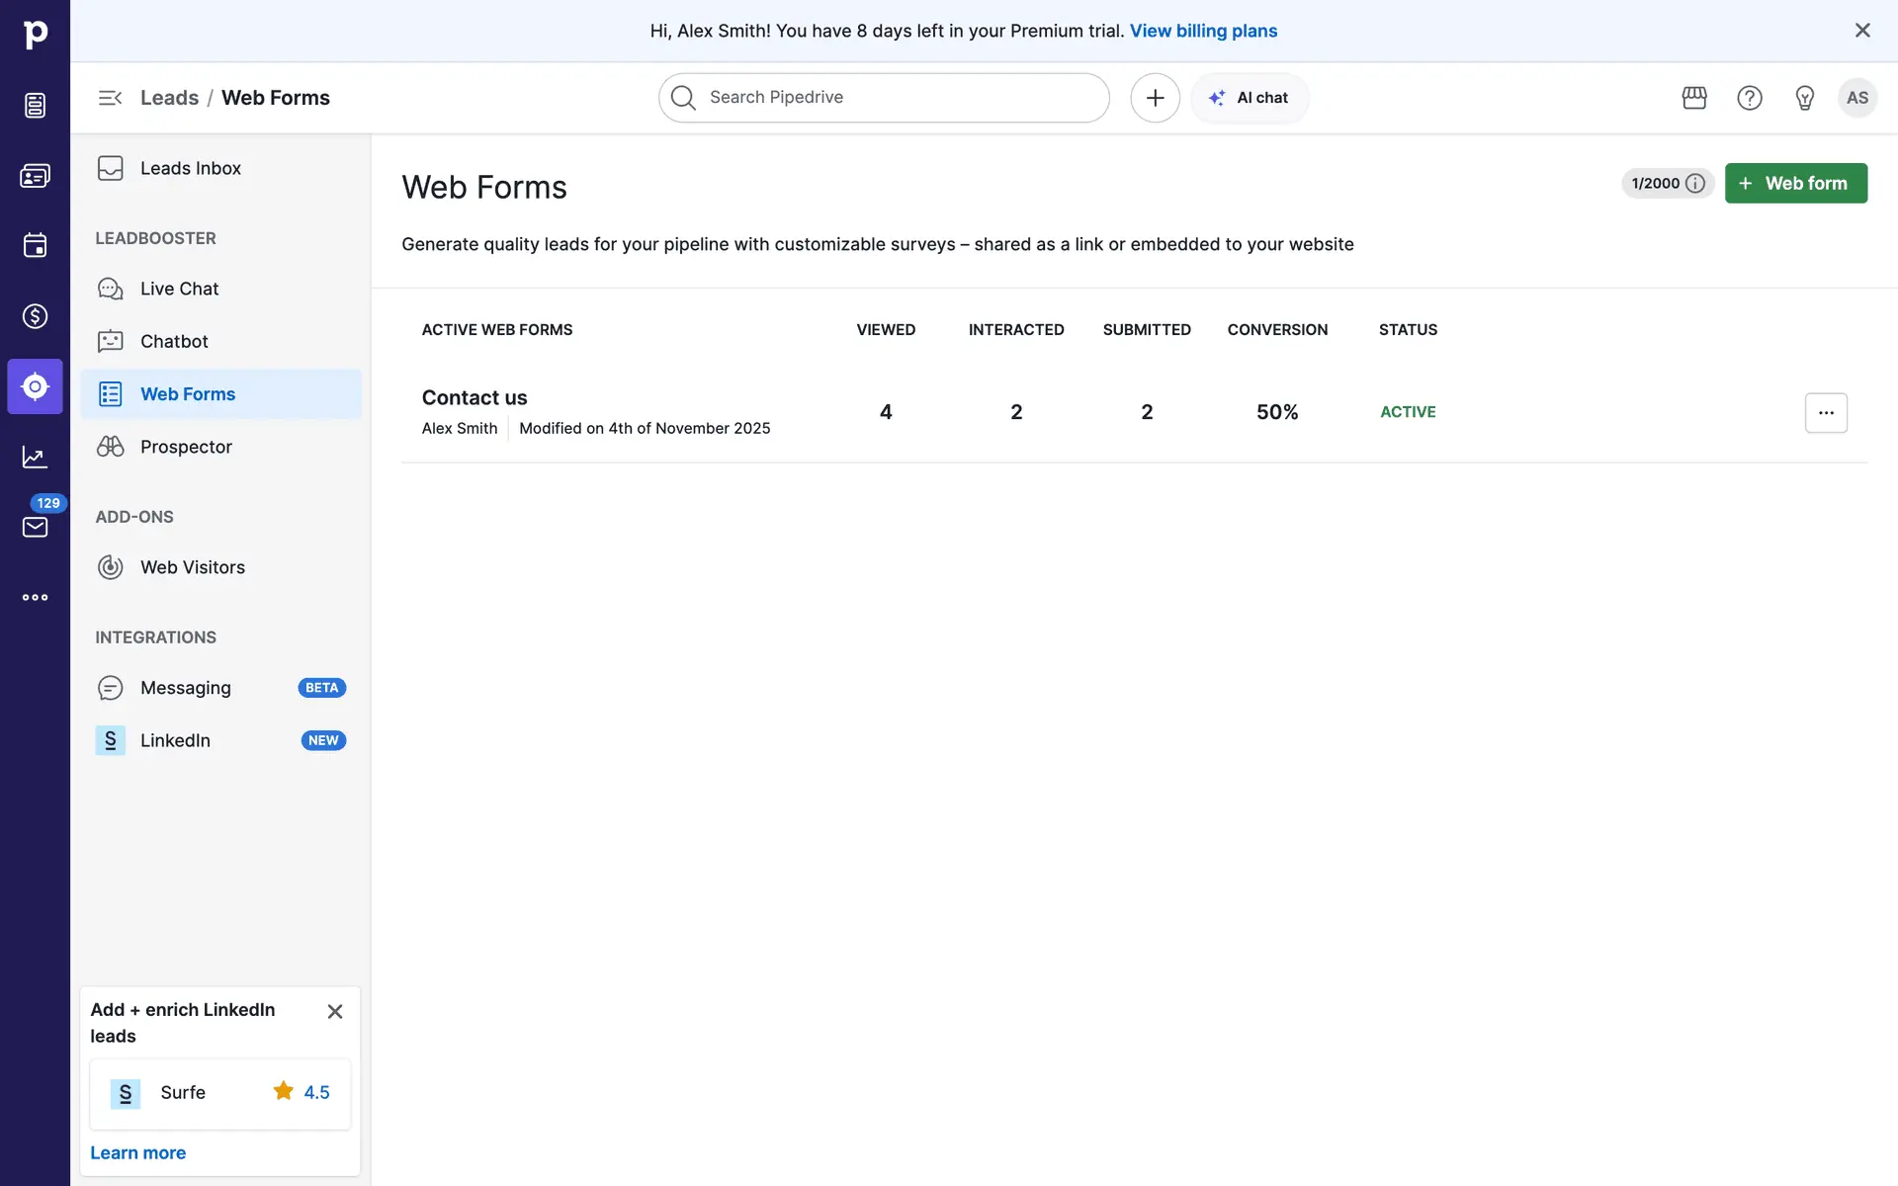This screenshot has width=1898, height=1186.
Task: Create a new Web form
Action: pyautogui.click(x=1795, y=184)
